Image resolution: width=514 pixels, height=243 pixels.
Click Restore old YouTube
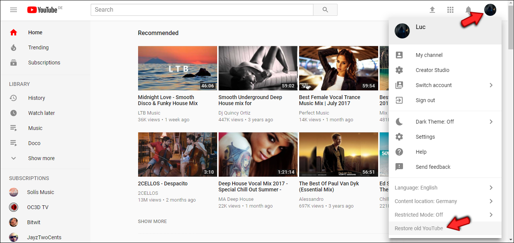(445, 228)
